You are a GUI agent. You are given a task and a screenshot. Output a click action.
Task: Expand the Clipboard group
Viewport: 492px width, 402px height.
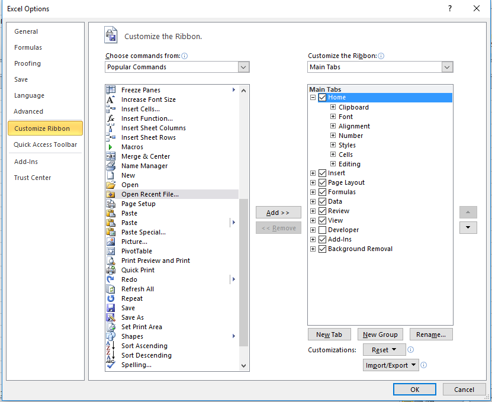(x=333, y=107)
